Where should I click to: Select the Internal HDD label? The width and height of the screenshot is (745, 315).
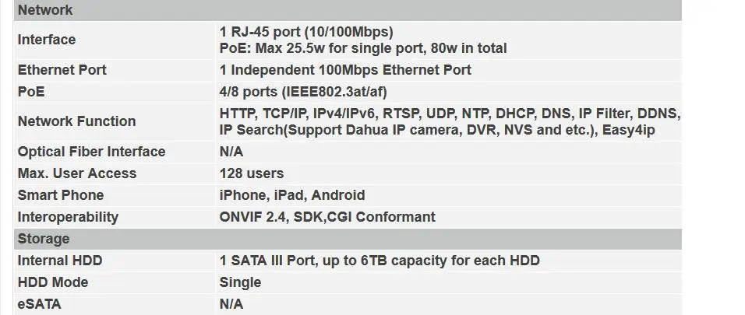point(60,261)
